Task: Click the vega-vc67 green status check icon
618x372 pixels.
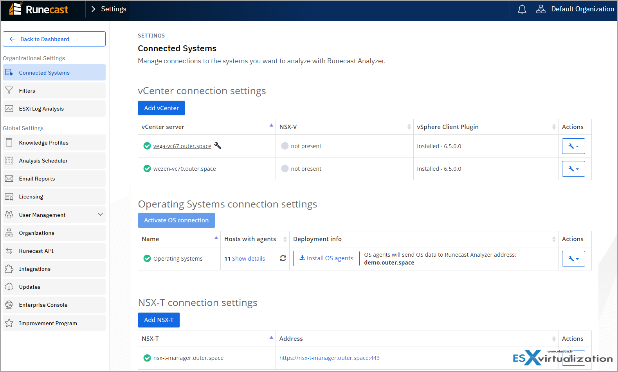Action: (147, 146)
